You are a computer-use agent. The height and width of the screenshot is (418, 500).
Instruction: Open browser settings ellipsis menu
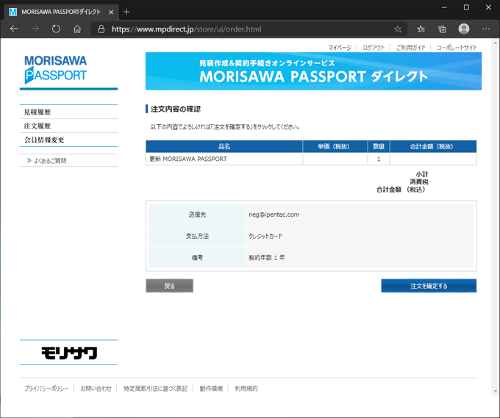coord(486,29)
